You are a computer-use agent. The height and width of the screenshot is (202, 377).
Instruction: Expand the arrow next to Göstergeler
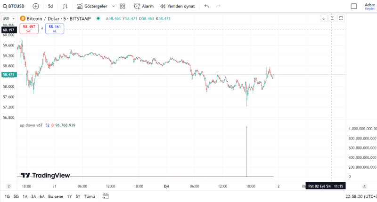click(114, 7)
